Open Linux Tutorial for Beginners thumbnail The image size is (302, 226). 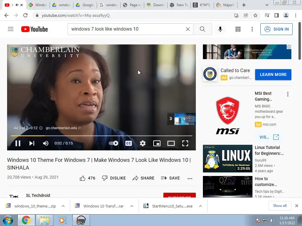click(x=227, y=159)
